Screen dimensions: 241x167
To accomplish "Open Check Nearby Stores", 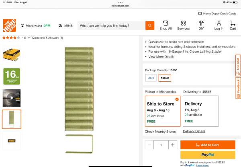I will point(160,132).
